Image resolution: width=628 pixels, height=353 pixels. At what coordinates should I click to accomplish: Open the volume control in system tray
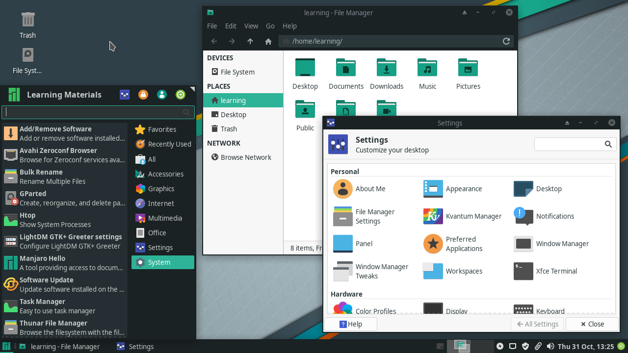[550, 347]
